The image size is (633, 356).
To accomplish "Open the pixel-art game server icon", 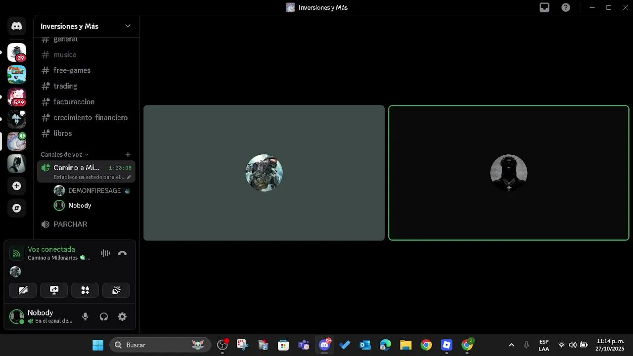I will tap(17, 75).
